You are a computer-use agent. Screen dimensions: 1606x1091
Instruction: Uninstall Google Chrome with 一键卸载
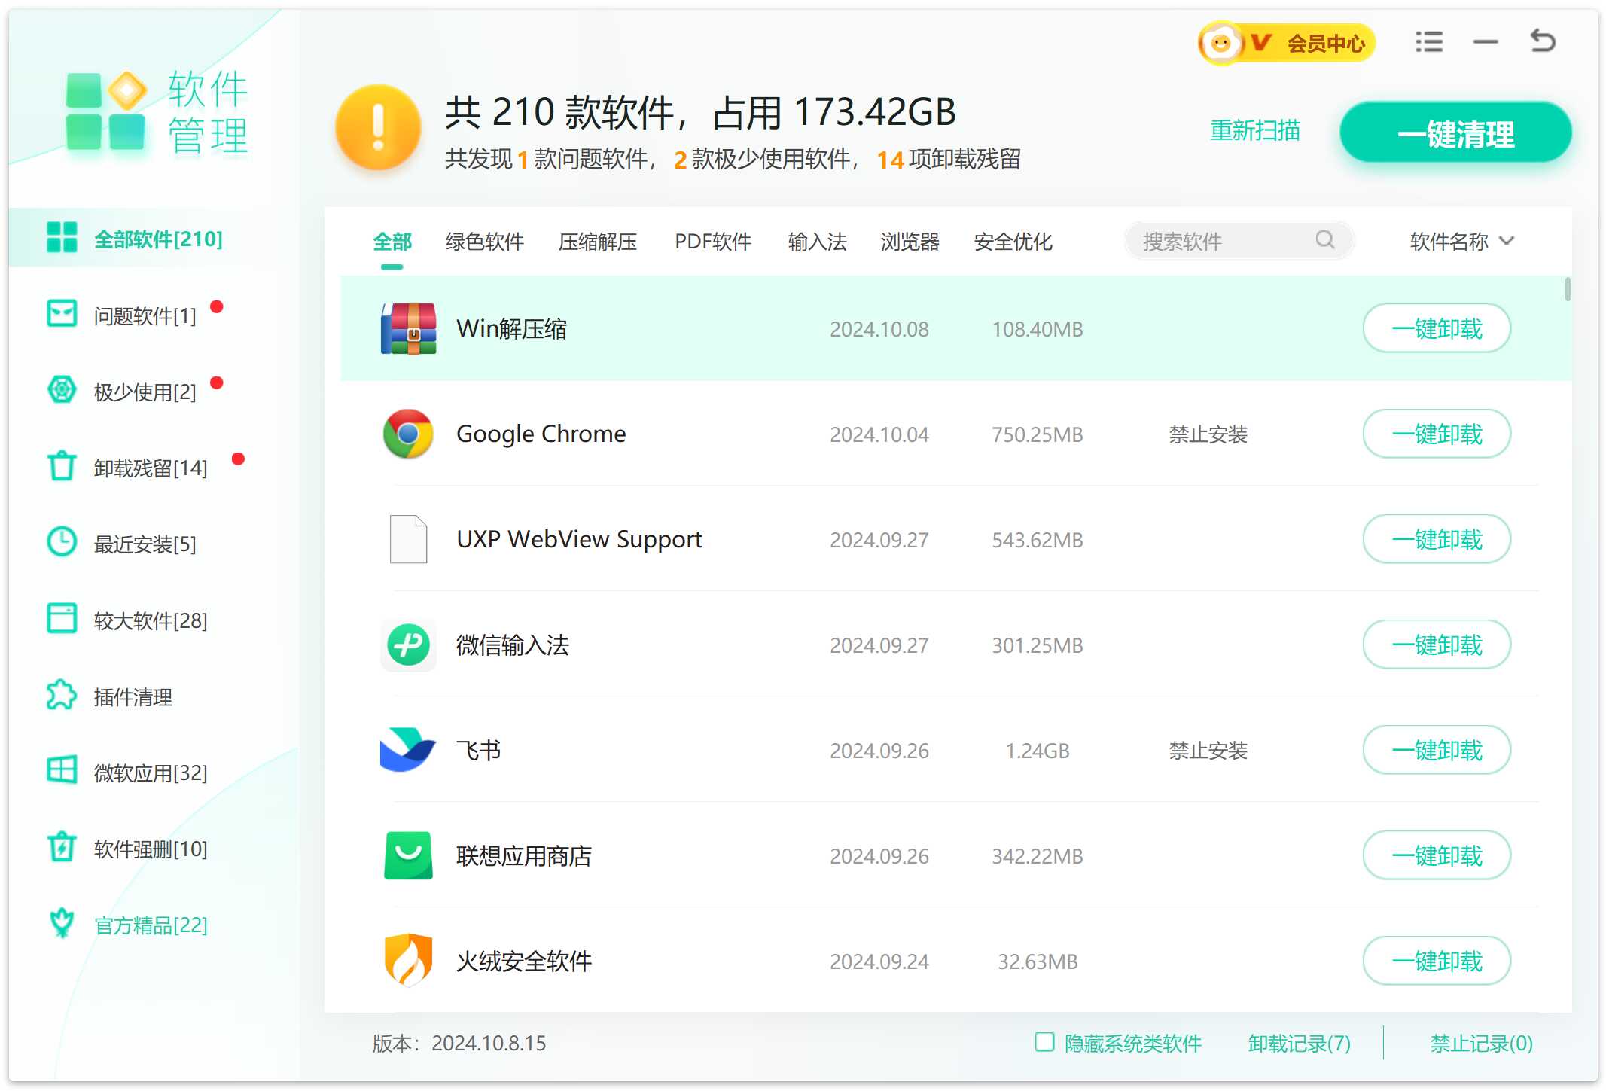pyautogui.click(x=1437, y=434)
